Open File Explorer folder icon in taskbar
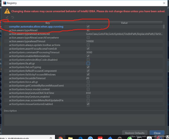This screenshot has width=169, height=139. pyautogui.click(x=70, y=138)
